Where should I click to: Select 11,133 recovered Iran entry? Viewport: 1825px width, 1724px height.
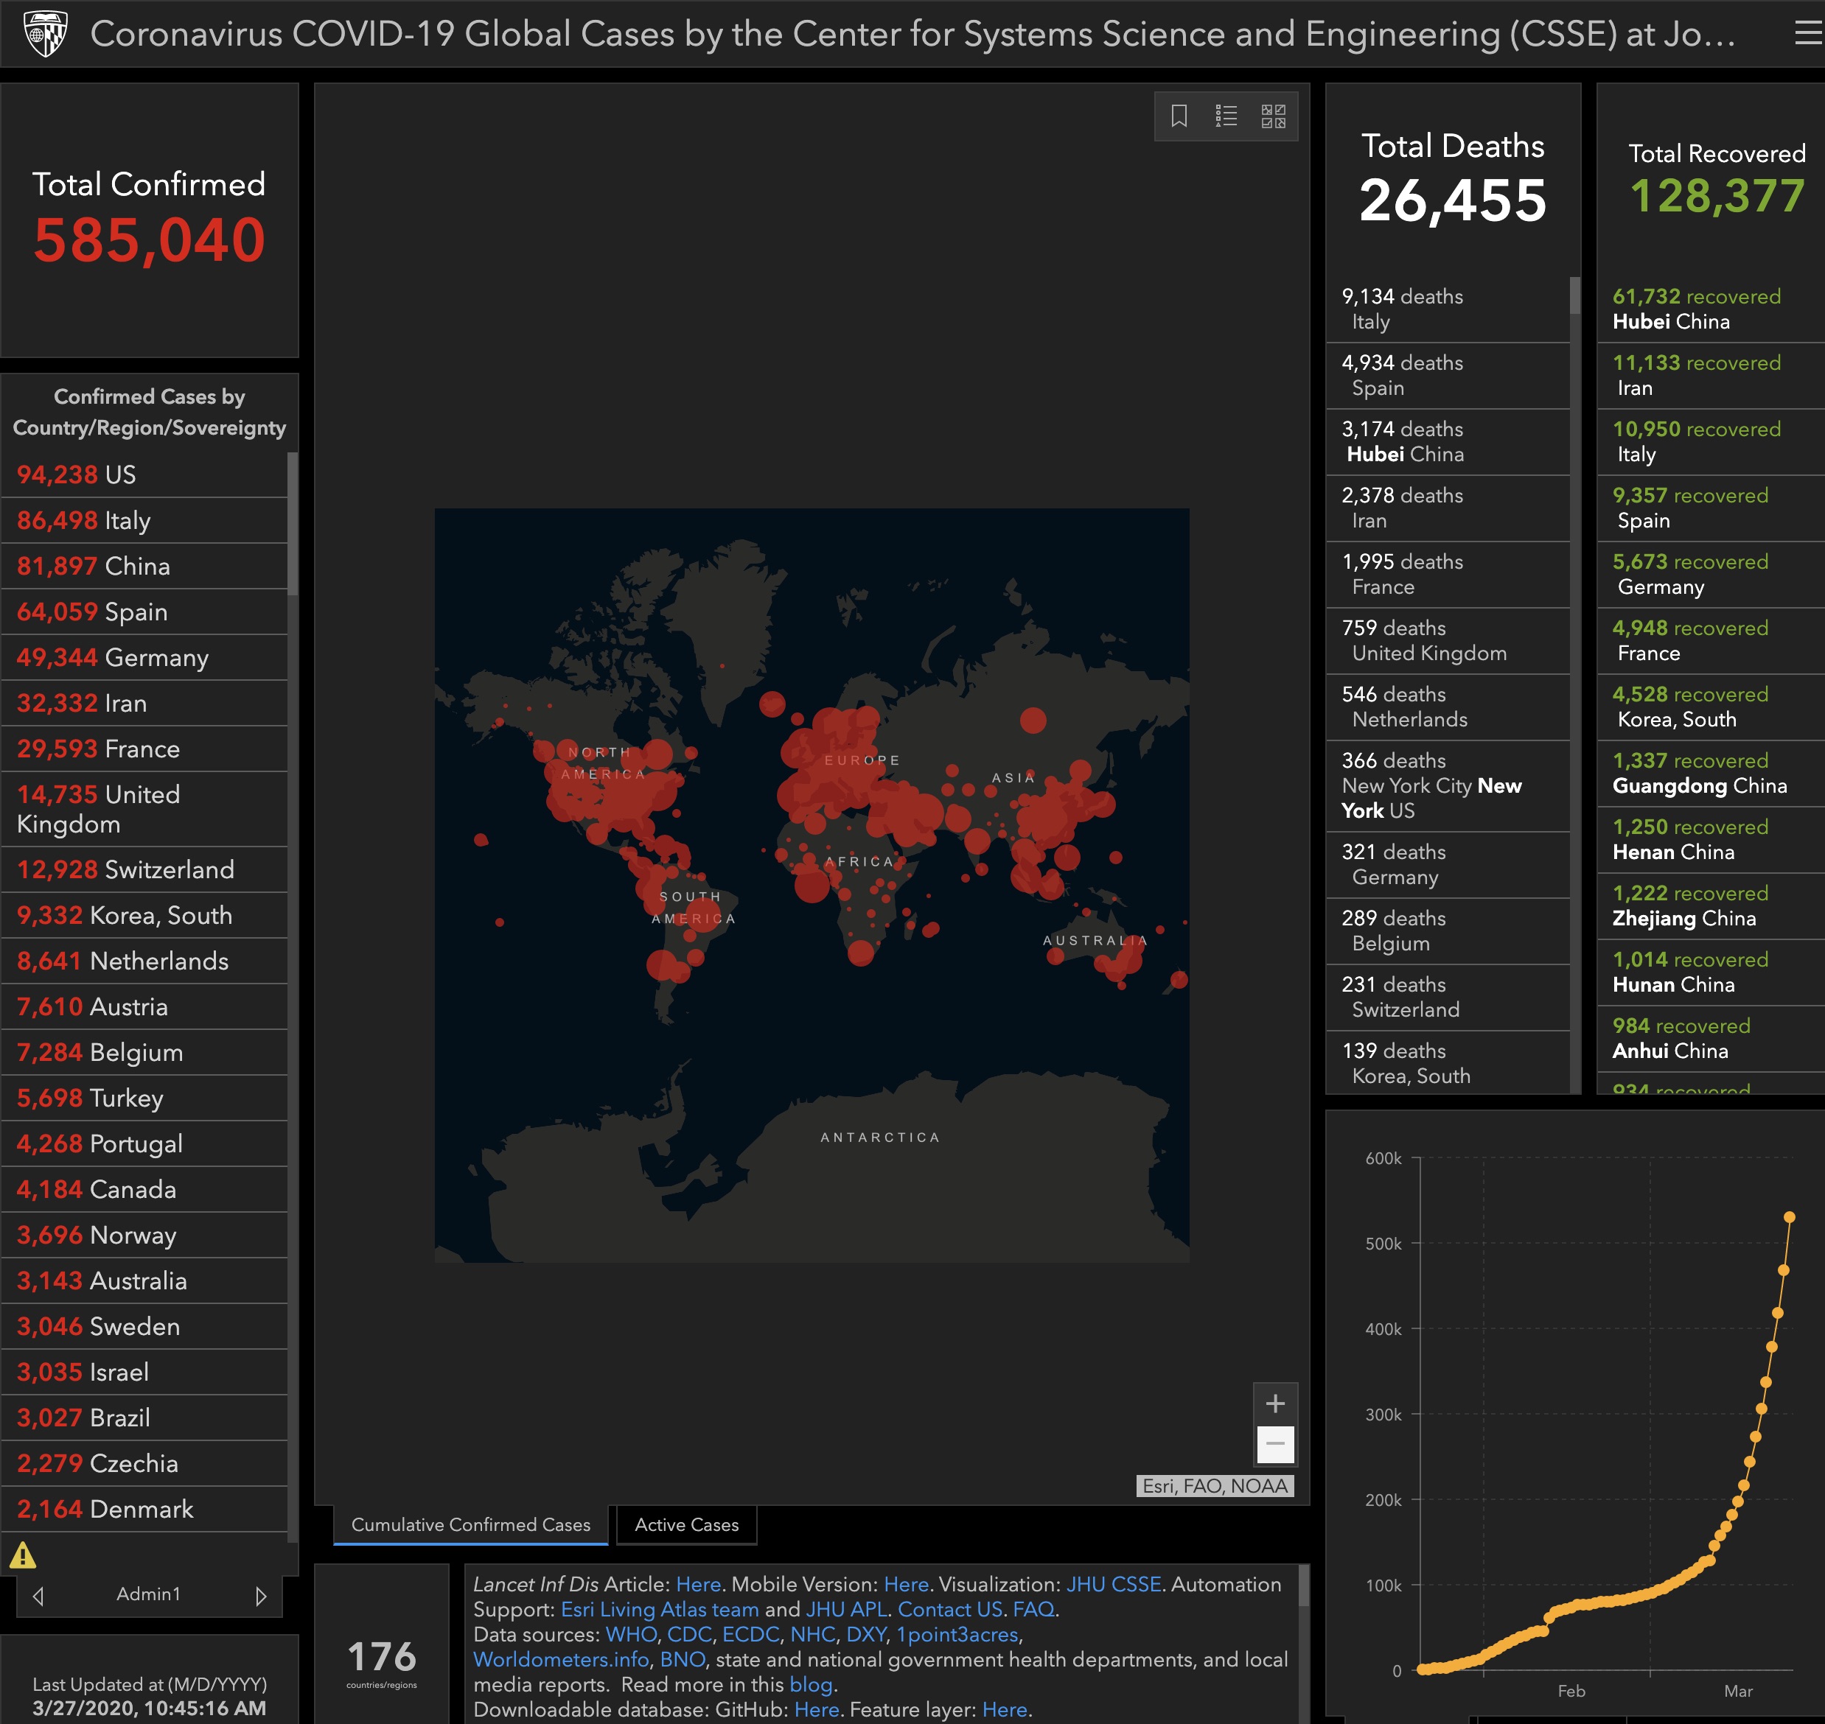point(1711,376)
